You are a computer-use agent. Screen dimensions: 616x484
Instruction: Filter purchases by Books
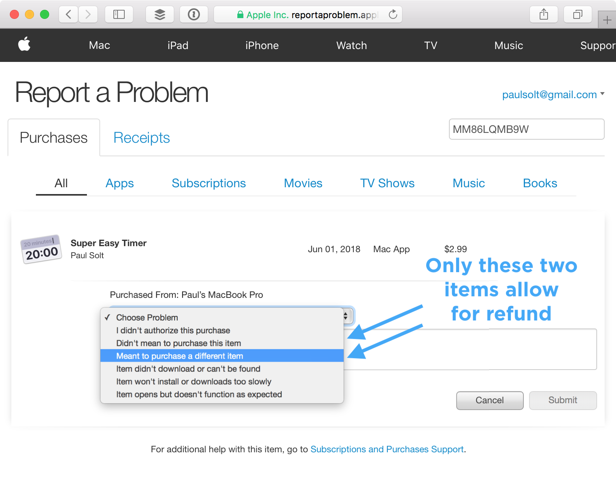coord(540,183)
